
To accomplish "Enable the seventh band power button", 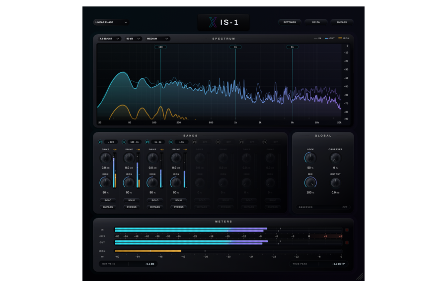I will pyautogui.click(x=241, y=142).
